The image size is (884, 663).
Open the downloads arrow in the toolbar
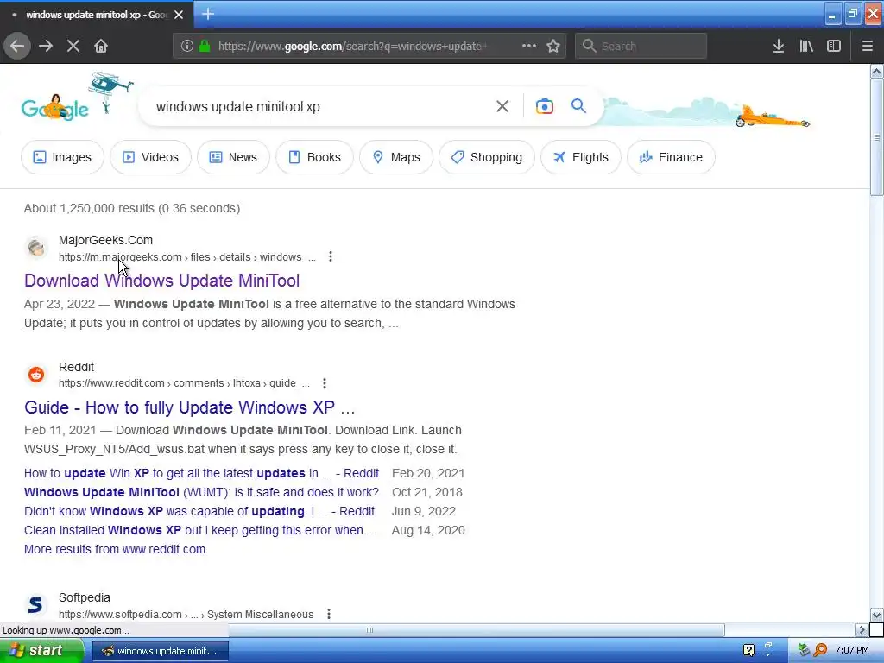[x=778, y=46]
